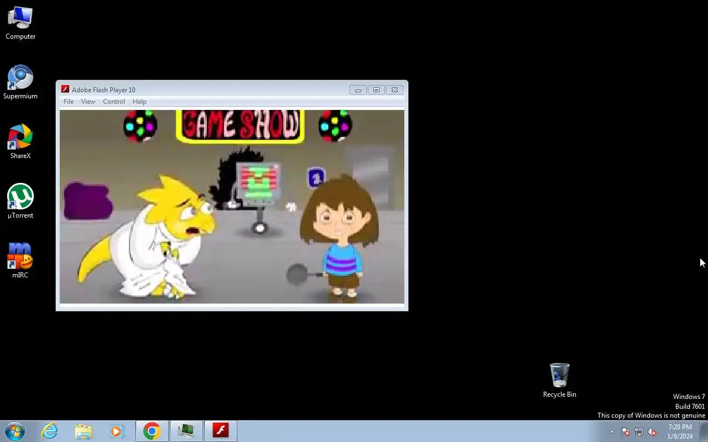Viewport: 708px width, 442px height.
Task: Click the GAME SHOW sign in animation
Action: click(240, 125)
